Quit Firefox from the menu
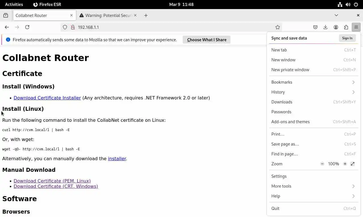The width and height of the screenshot is (363, 217). 314,209
